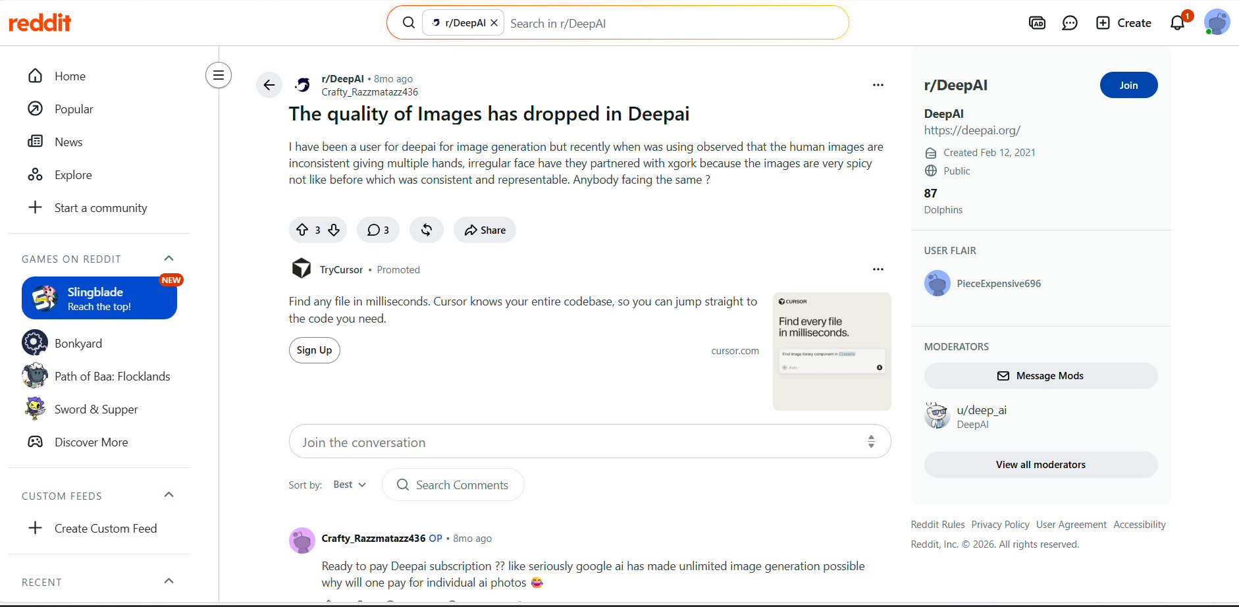Open the notifications bell
The height and width of the screenshot is (607, 1239).
(1178, 23)
